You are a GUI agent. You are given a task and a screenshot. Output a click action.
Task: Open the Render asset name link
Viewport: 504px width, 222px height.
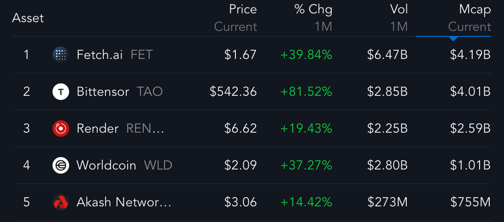point(98,129)
